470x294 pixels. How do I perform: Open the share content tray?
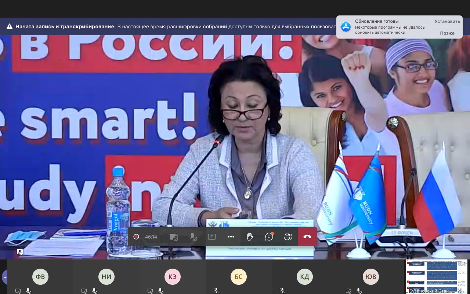(212, 237)
